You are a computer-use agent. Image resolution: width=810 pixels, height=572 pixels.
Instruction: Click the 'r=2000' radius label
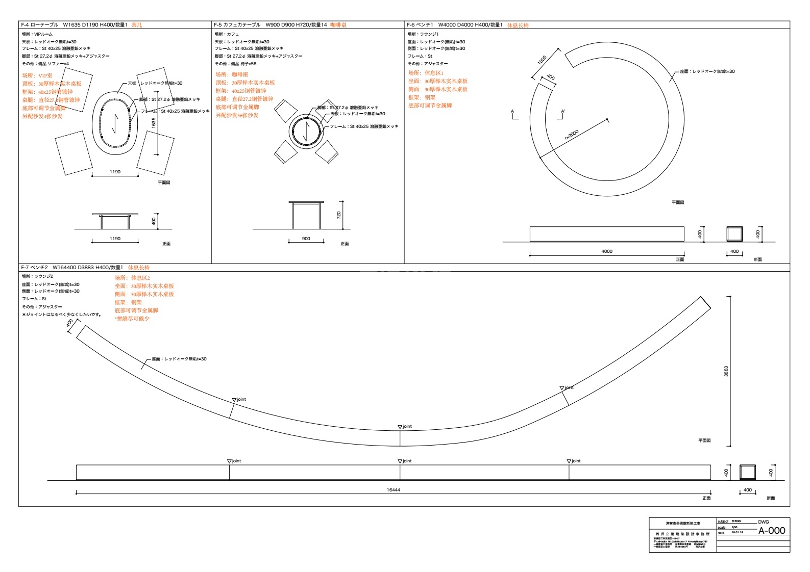572,135
